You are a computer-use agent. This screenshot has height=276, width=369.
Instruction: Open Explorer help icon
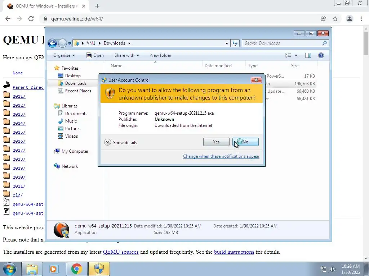pos(321,55)
